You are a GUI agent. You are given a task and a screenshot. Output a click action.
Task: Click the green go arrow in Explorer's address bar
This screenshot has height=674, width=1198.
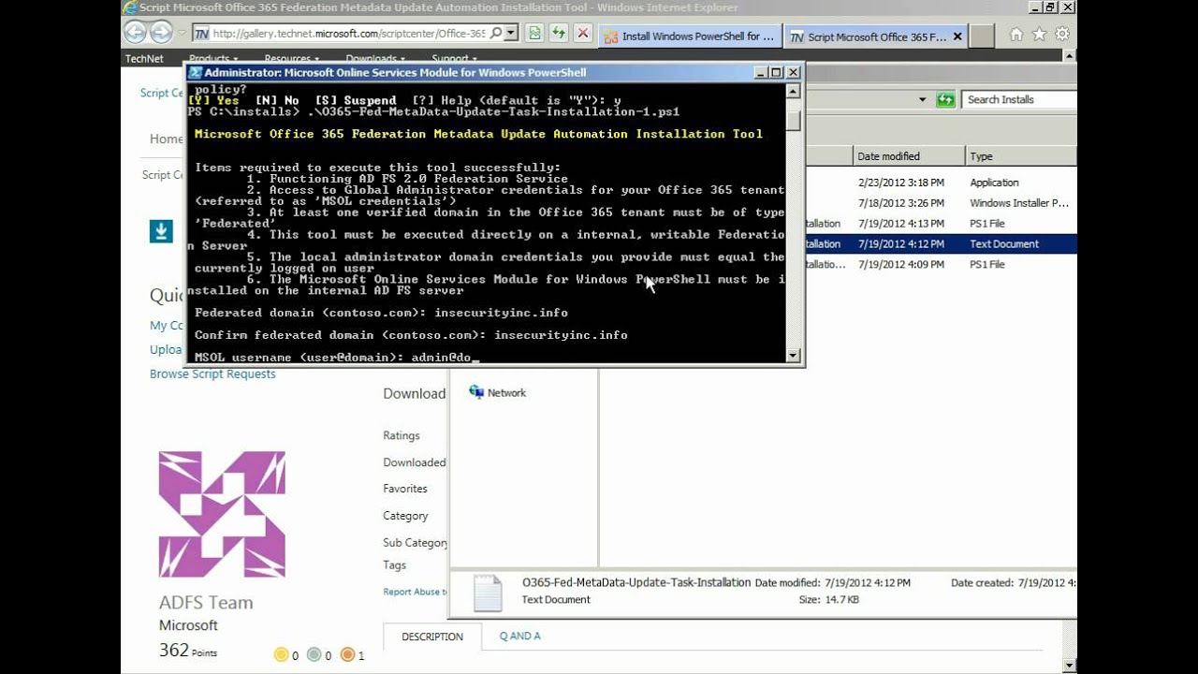946,99
